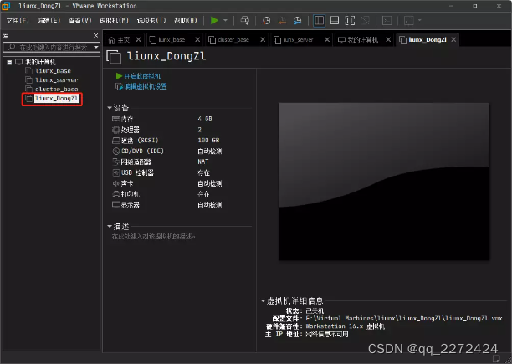Collapse the 虚拟机详细信息 section
This screenshot has width=512, height=364.
click(263, 301)
